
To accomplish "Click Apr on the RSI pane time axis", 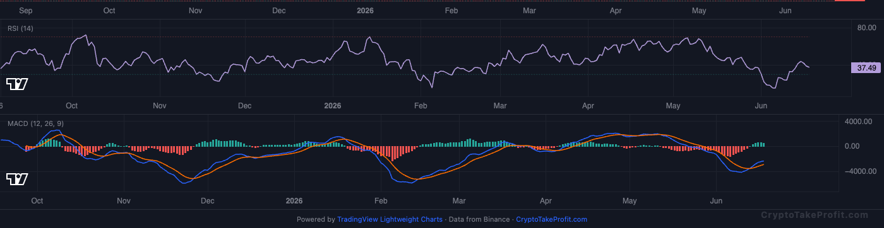I will (588, 106).
